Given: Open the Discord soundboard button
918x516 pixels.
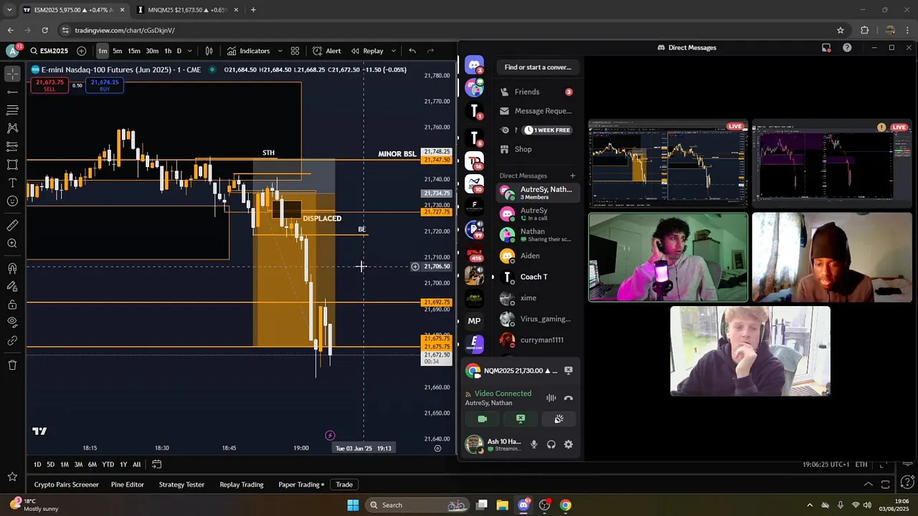Looking at the screenshot, I should [x=559, y=419].
